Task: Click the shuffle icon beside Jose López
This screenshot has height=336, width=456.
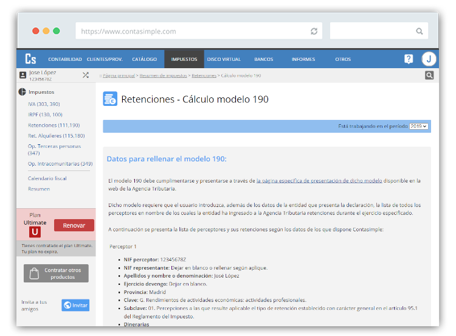Action: coord(86,75)
